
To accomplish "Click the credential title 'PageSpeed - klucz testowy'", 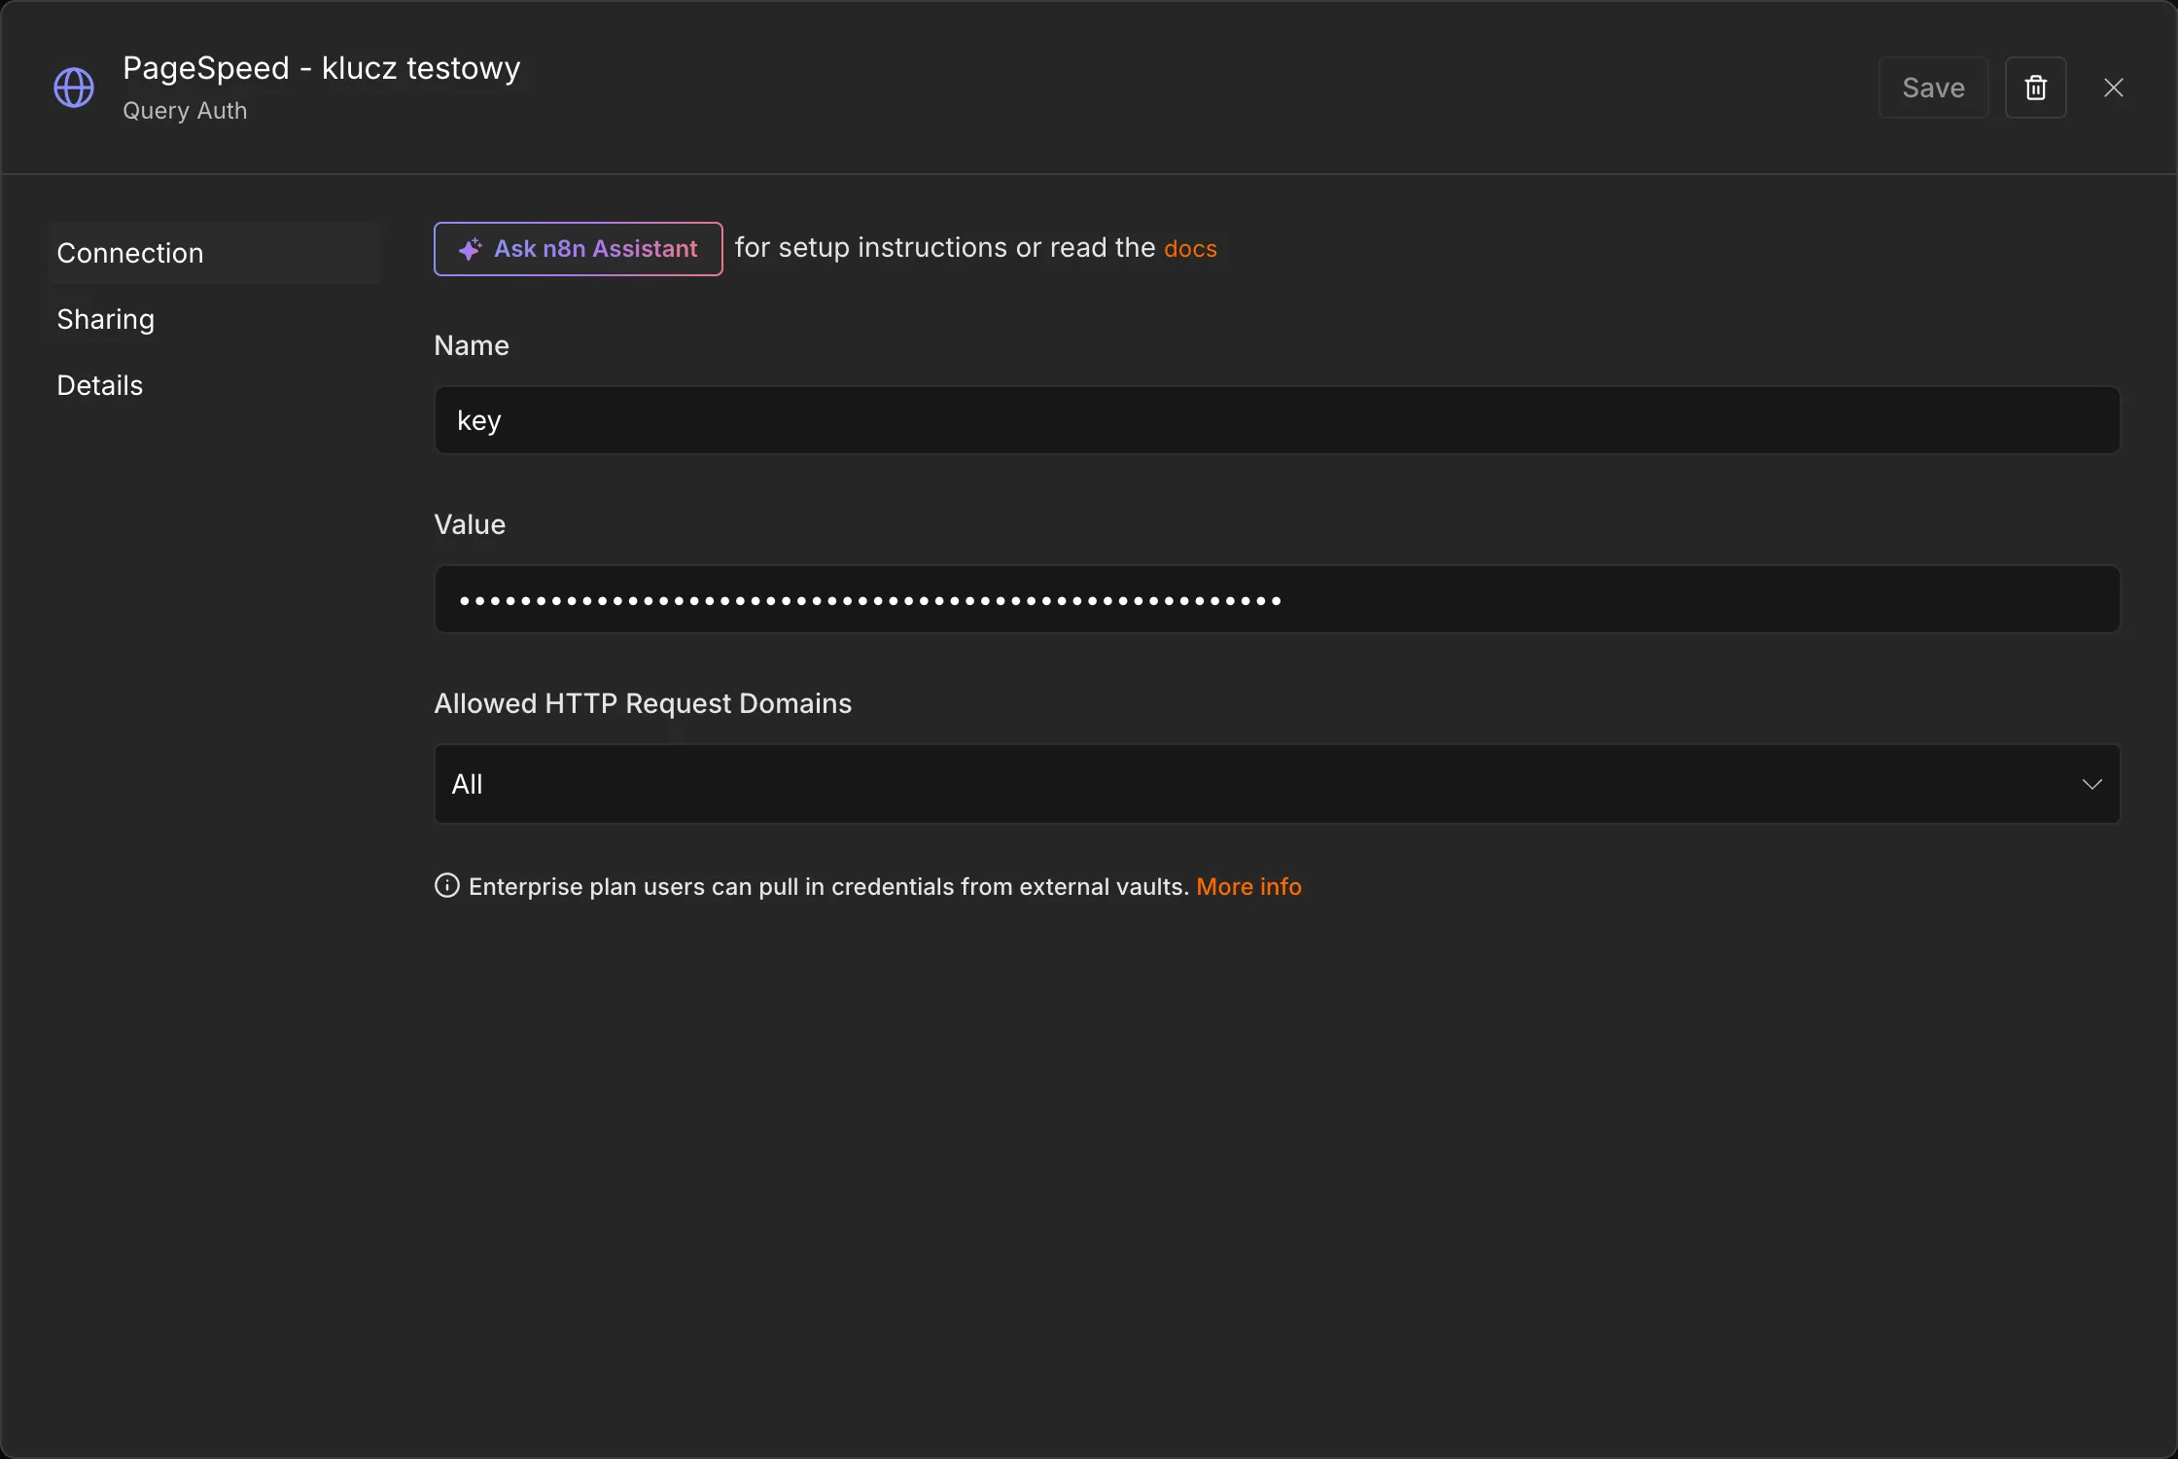I will 322,68.
